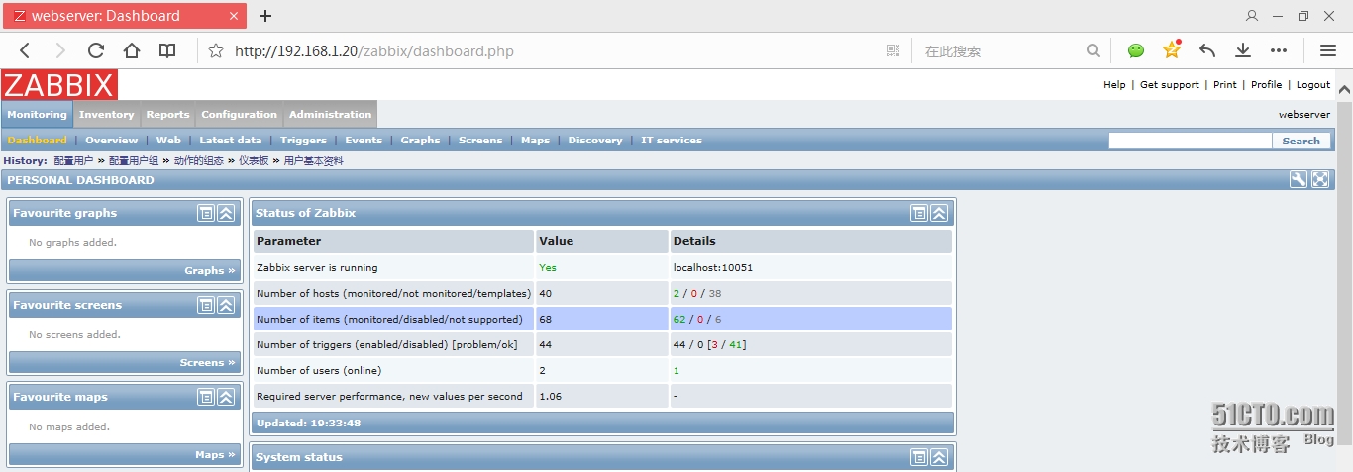
Task: Open the browser hamburger menu
Action: (1328, 50)
